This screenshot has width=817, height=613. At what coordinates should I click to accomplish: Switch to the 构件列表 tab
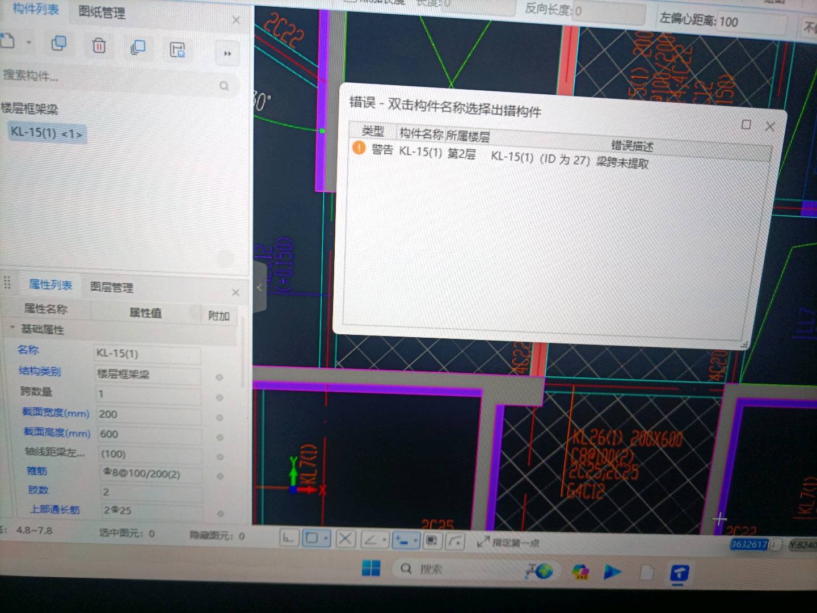pos(36,9)
